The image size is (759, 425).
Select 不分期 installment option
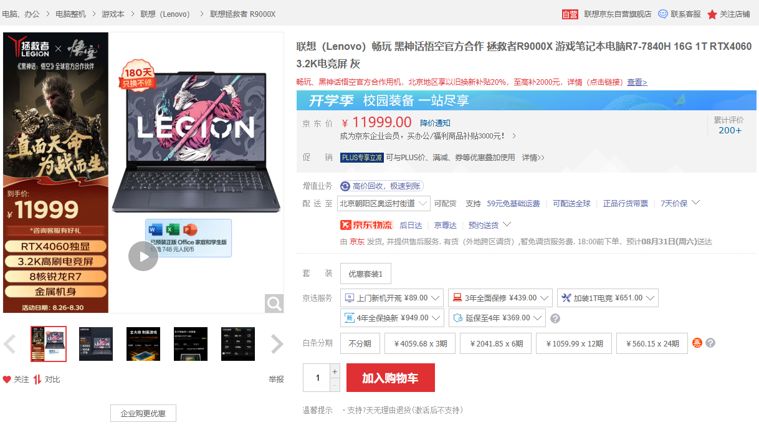(360, 343)
